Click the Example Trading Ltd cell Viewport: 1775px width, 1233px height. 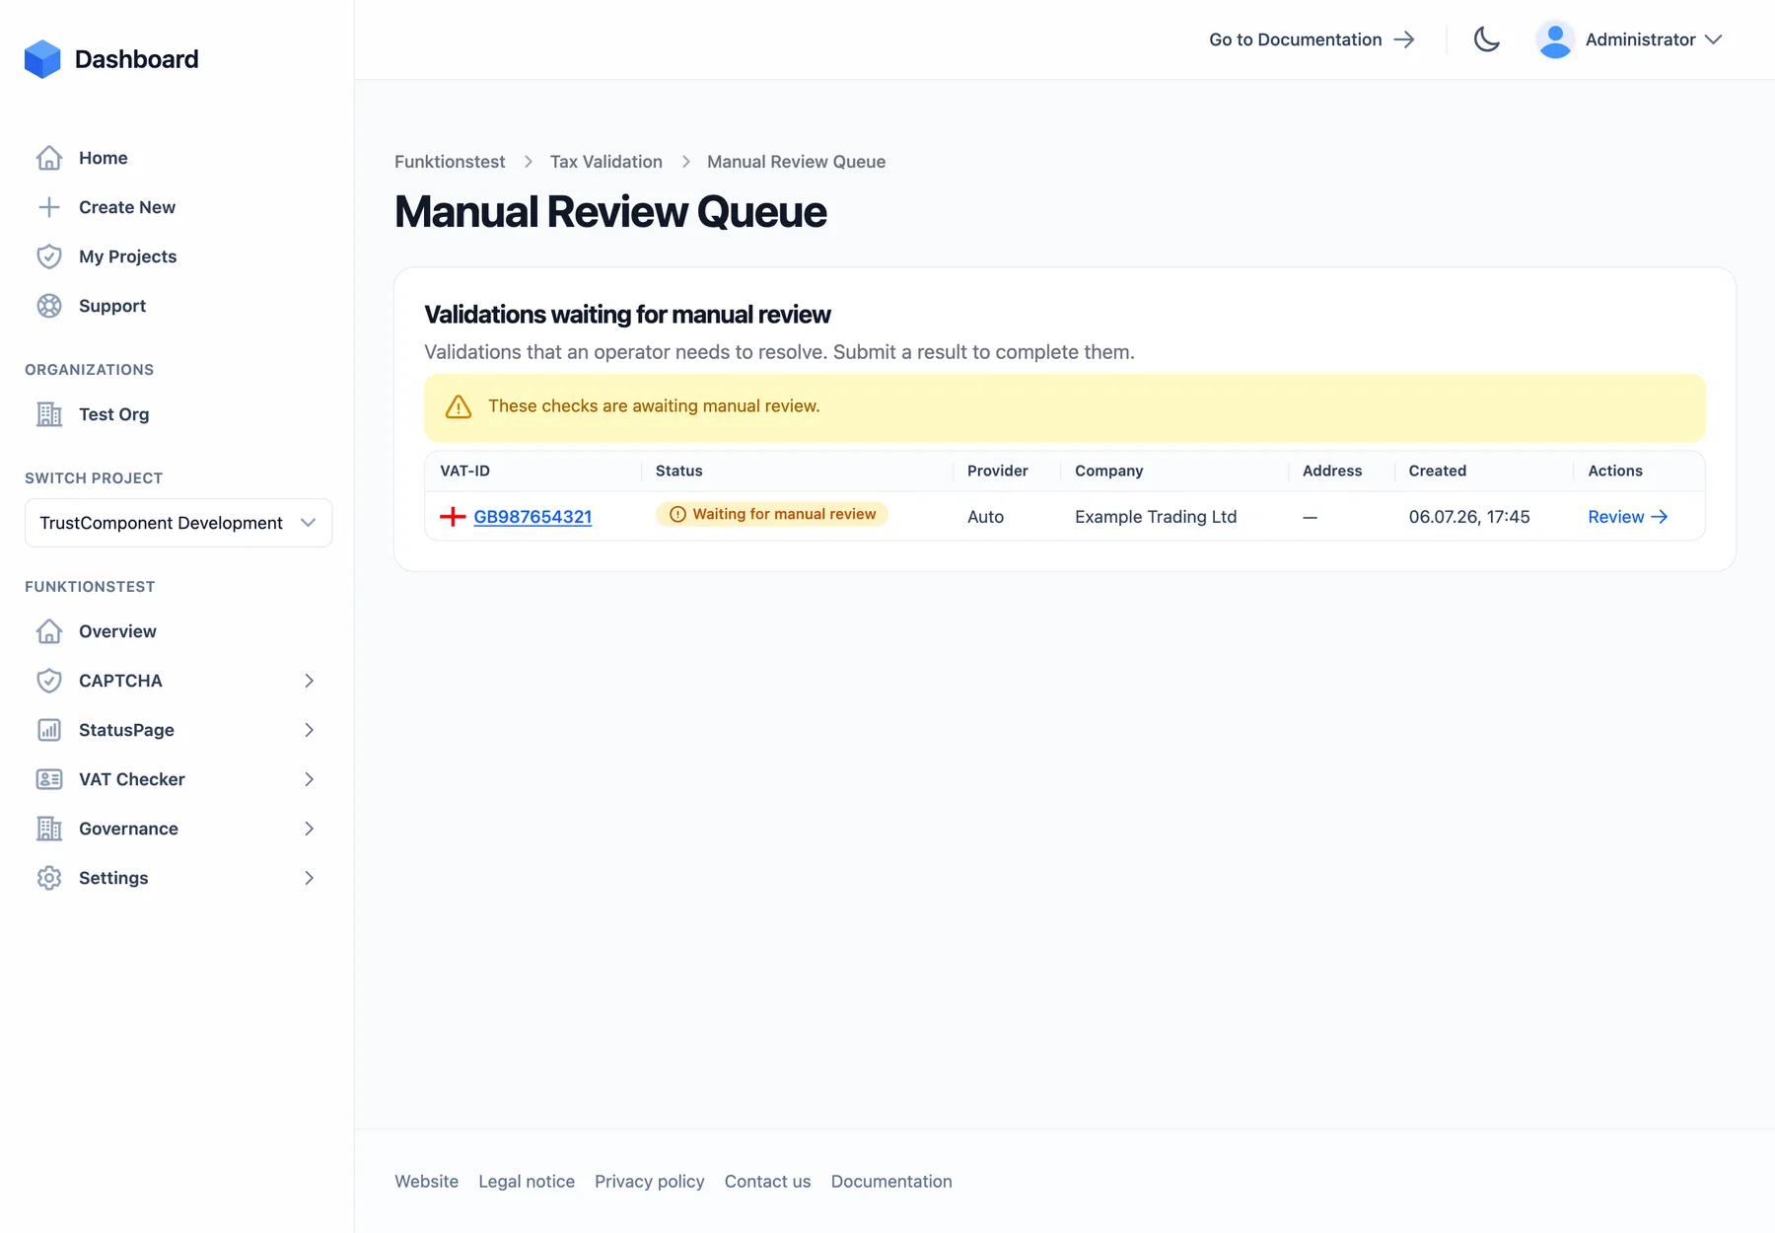pyautogui.click(x=1156, y=517)
